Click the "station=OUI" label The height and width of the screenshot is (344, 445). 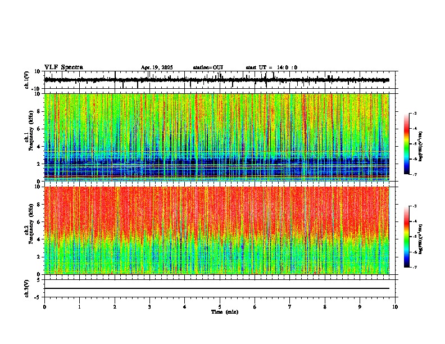(x=208, y=67)
